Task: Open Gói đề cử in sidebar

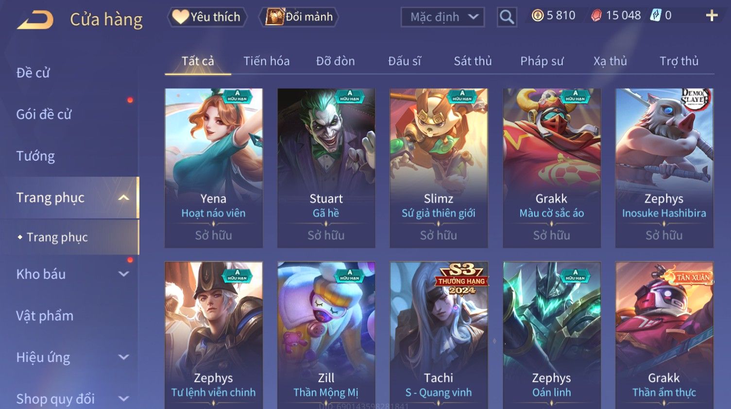Action: [x=44, y=115]
